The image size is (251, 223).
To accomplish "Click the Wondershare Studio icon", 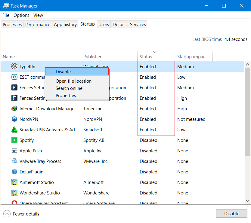I will (14, 193).
